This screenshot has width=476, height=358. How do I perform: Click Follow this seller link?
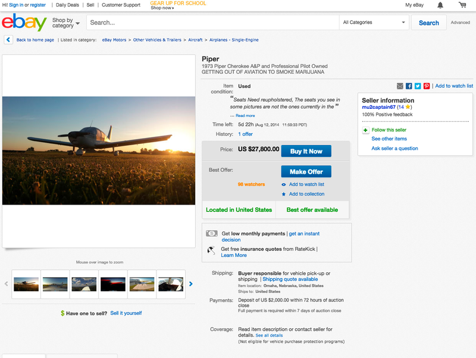click(x=389, y=130)
